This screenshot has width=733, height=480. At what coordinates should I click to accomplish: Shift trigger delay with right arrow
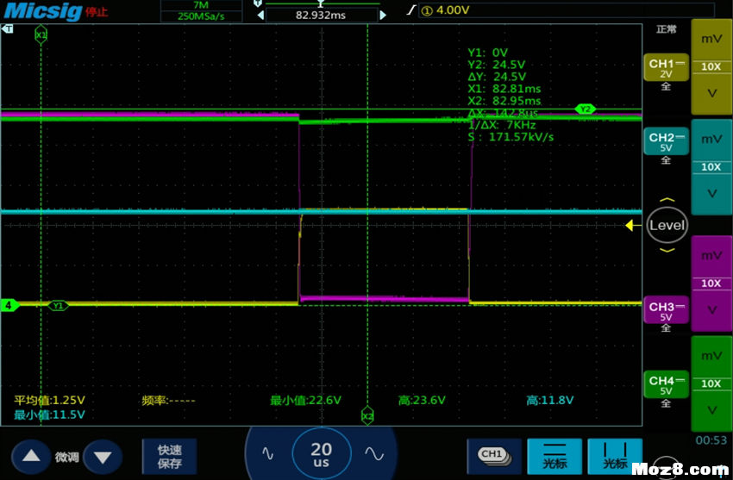pyautogui.click(x=383, y=15)
